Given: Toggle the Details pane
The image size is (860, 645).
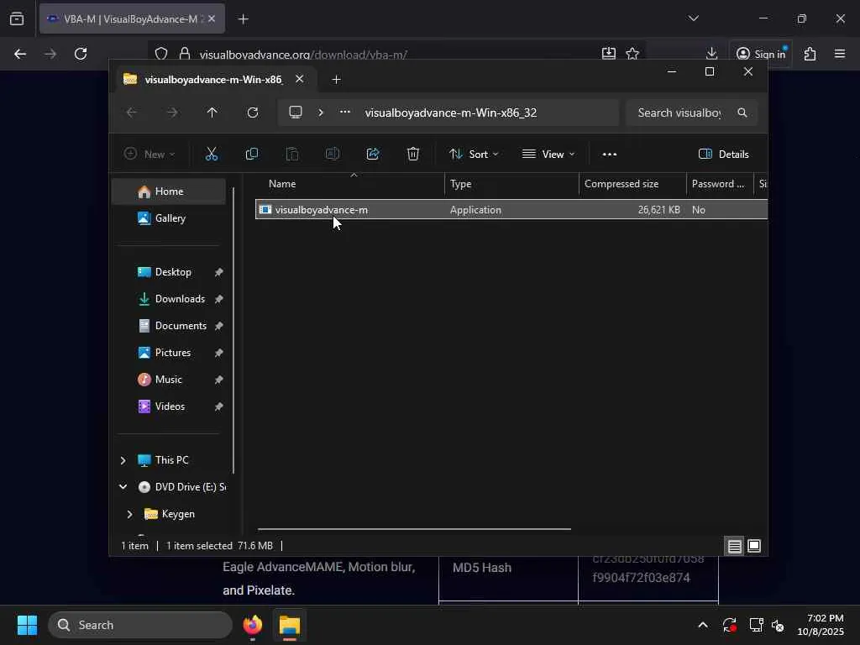Looking at the screenshot, I should click(x=723, y=155).
